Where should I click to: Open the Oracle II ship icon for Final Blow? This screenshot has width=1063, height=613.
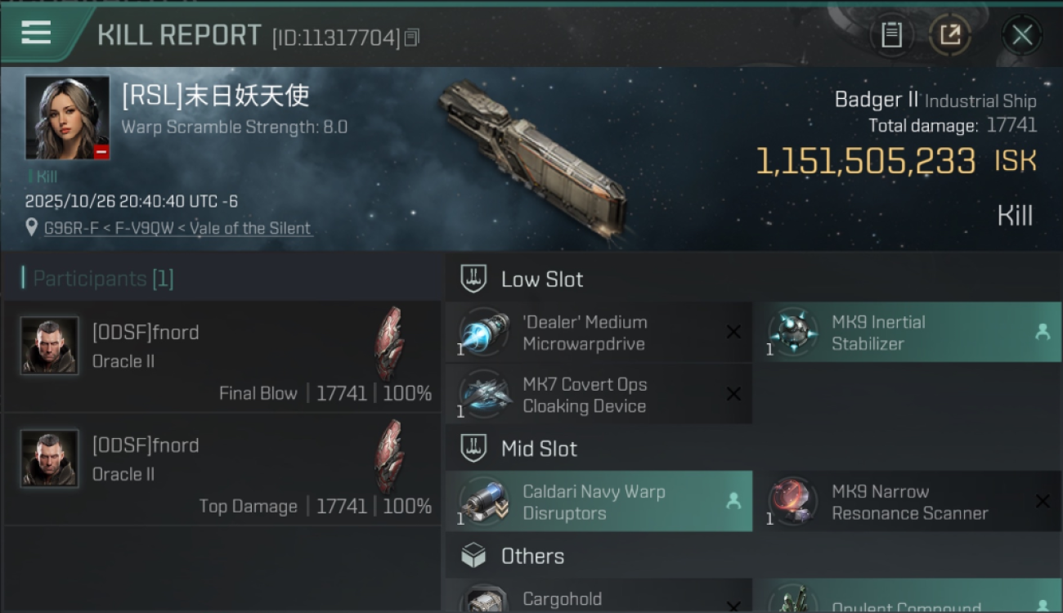pos(389,344)
